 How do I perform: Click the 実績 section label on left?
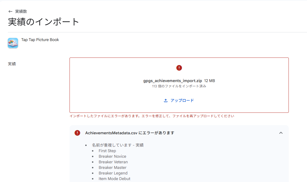pos(12,64)
